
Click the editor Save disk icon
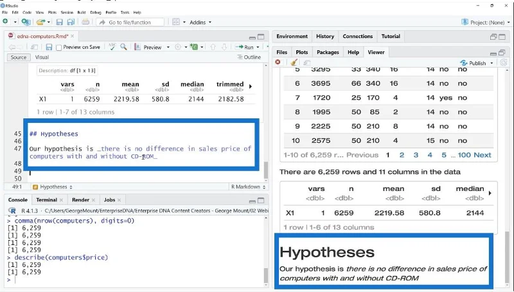click(x=49, y=47)
